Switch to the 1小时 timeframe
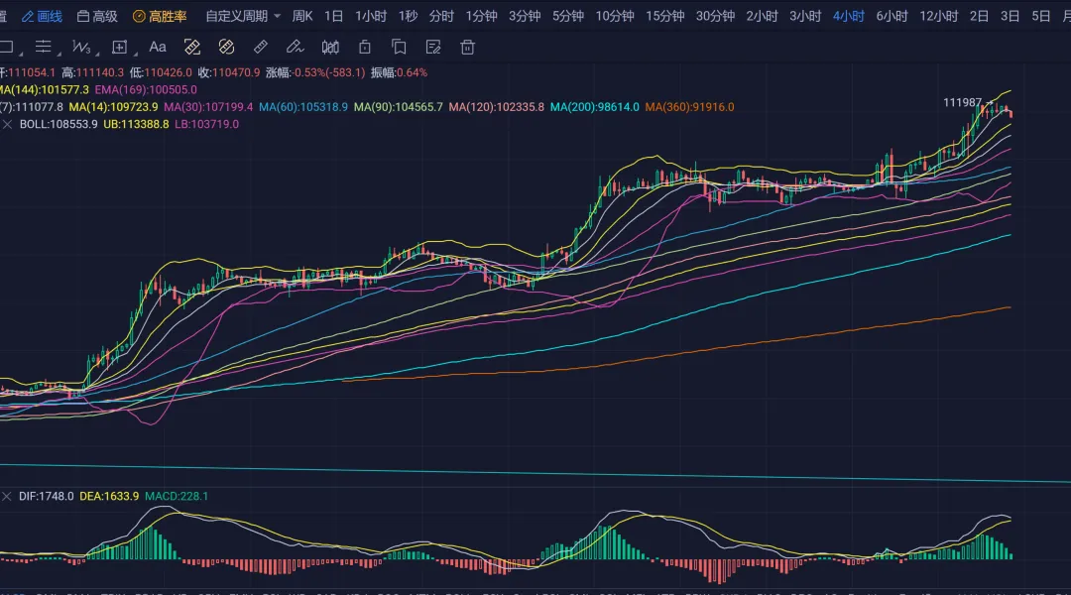Screen dimensions: 1071x595 click(371, 16)
